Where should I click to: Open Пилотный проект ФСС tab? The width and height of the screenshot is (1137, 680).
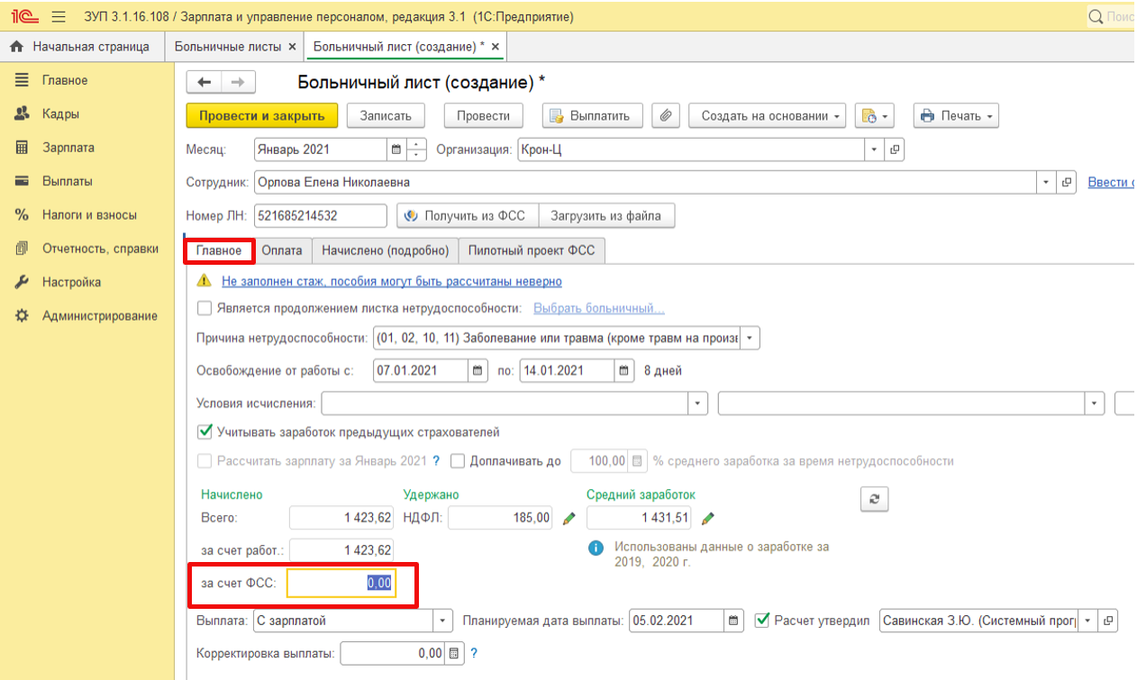(x=531, y=250)
